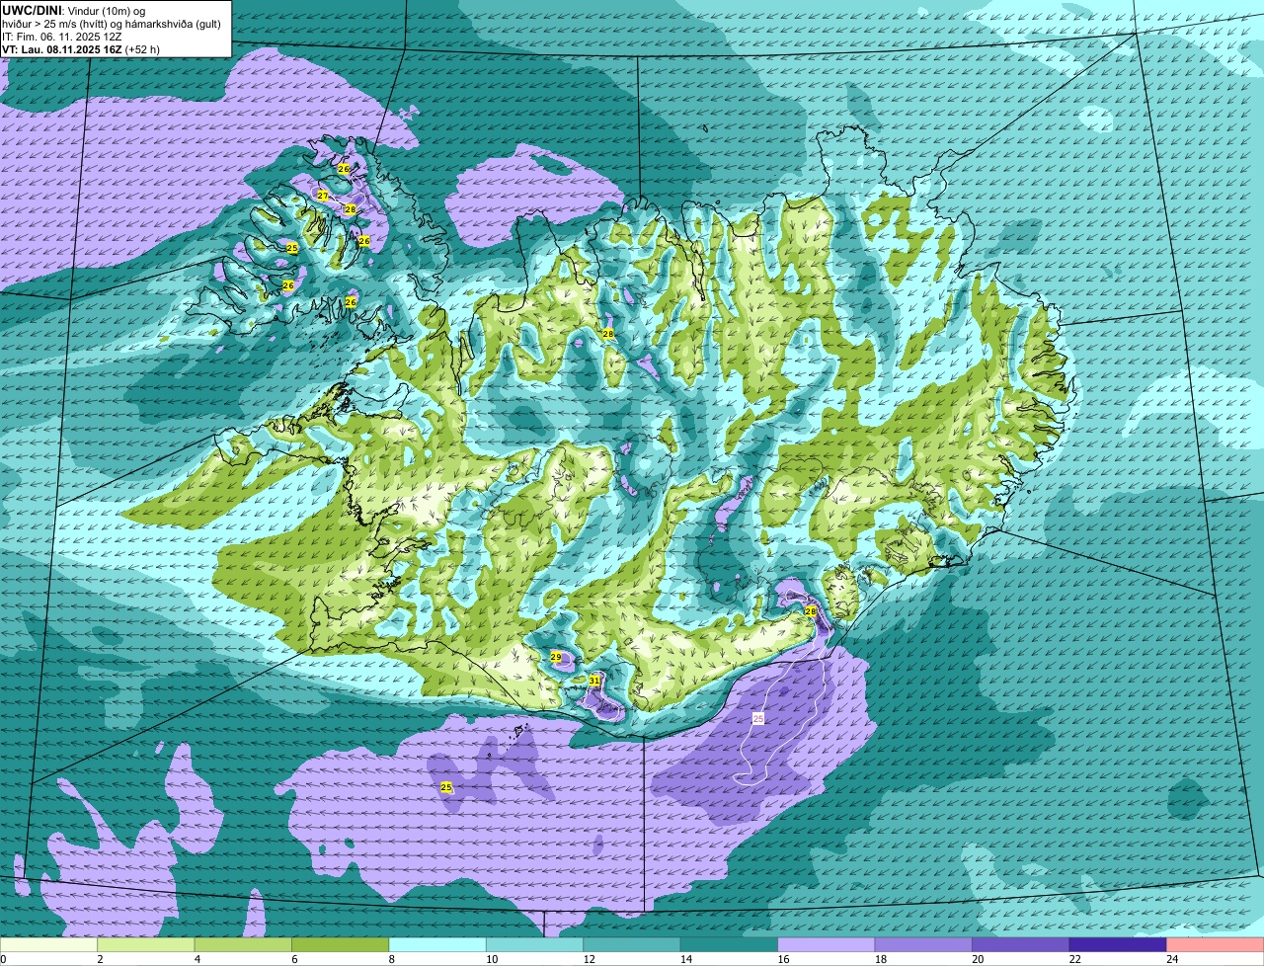This screenshot has height=966, width=1264.
Task: Click the legend tick label '14'
Action: point(685,959)
